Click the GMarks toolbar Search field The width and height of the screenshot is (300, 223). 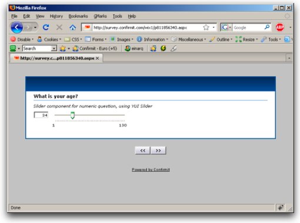36,48
